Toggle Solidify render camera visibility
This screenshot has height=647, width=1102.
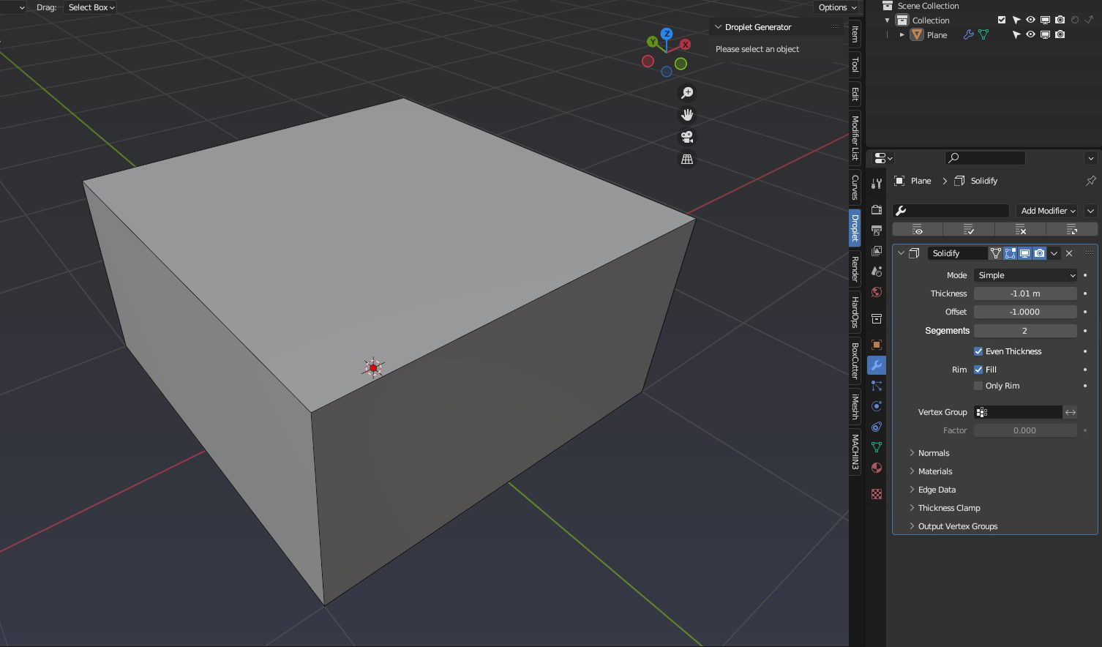click(1040, 253)
